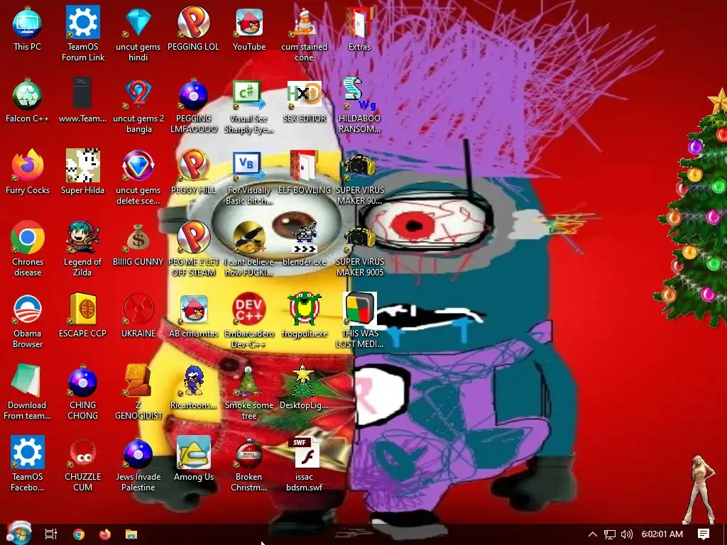Open the Start menu button
This screenshot has width=727, height=545.
(18, 533)
